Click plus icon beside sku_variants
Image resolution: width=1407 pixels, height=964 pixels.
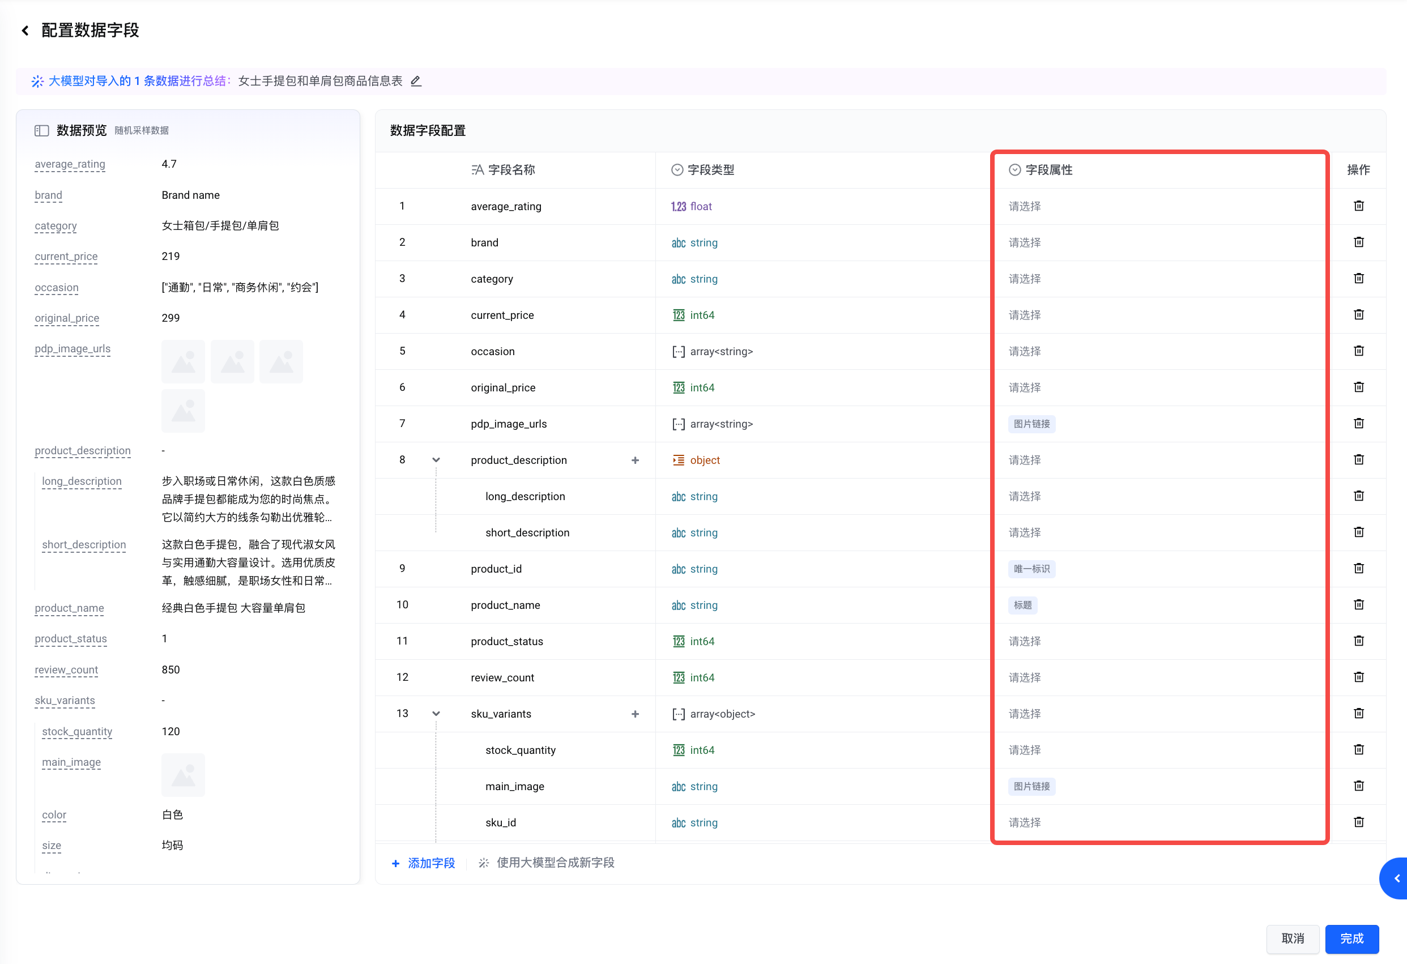coord(635,714)
